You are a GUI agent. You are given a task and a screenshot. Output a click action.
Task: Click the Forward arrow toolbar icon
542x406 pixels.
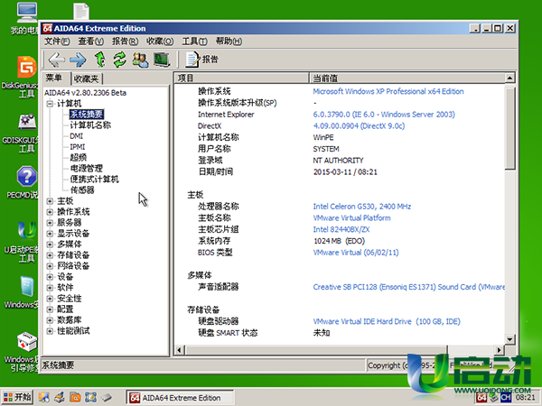click(x=78, y=60)
